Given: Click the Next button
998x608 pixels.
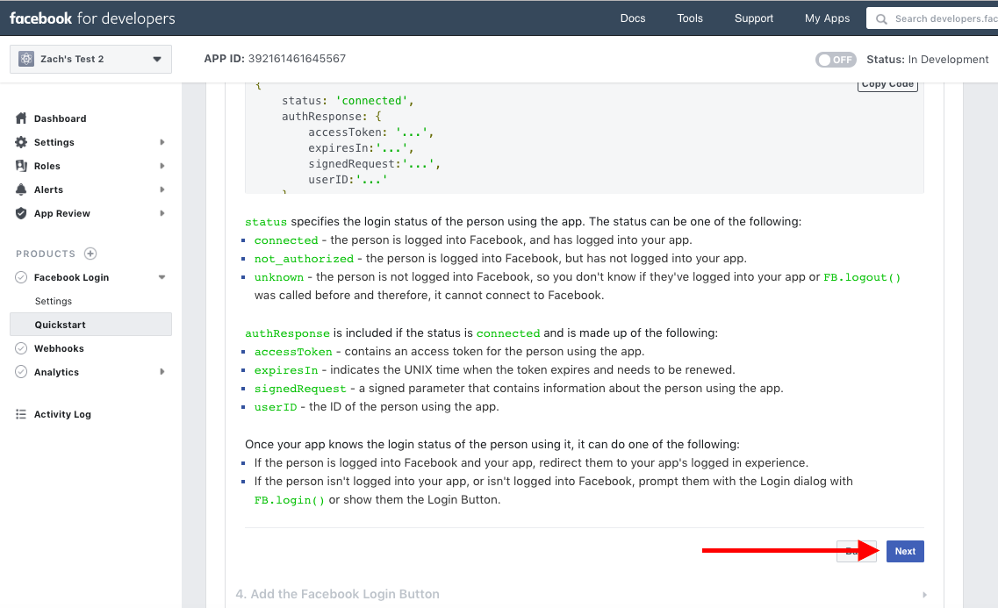Looking at the screenshot, I should (905, 551).
